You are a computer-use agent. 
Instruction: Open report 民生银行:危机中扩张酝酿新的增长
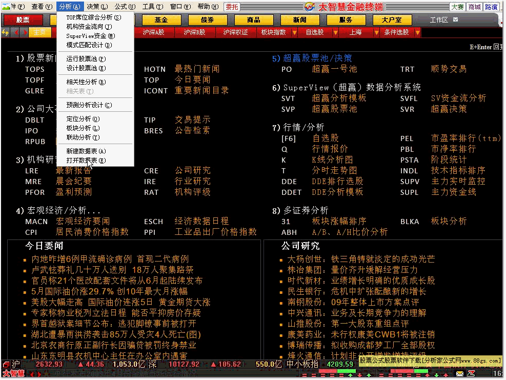coord(357,291)
